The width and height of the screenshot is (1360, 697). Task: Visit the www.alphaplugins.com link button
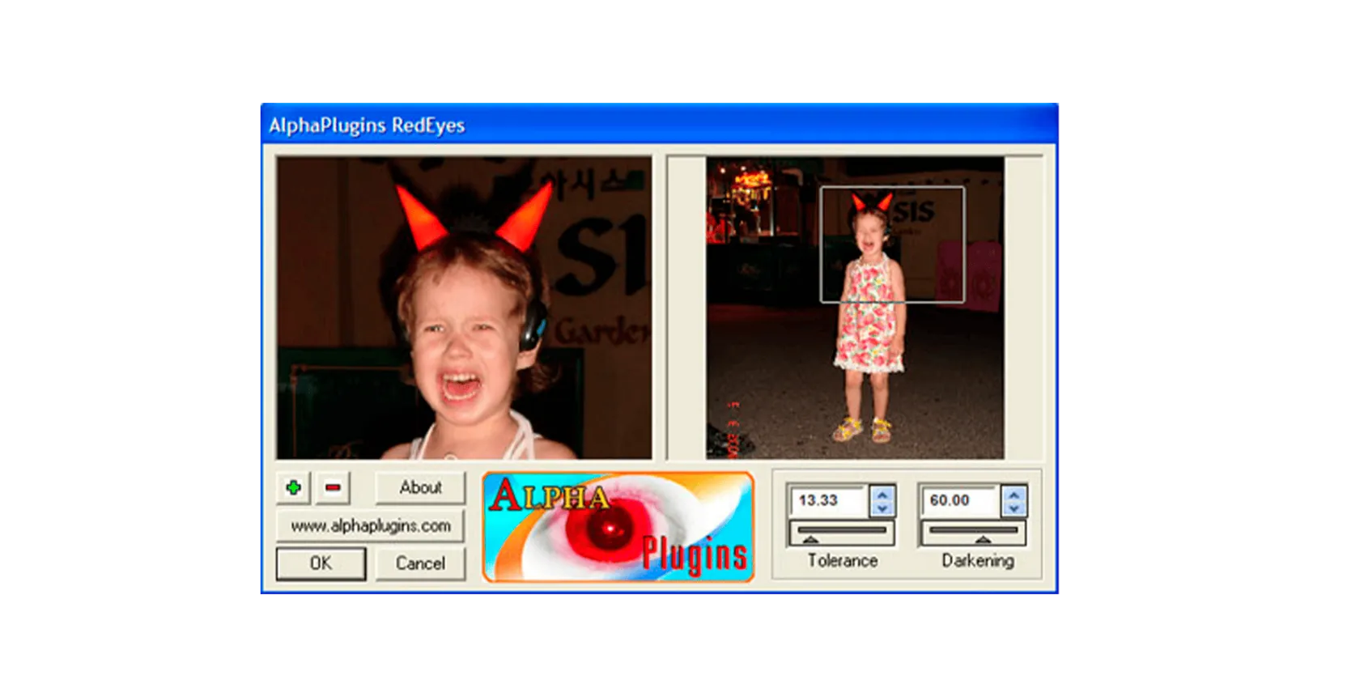[x=370, y=526]
